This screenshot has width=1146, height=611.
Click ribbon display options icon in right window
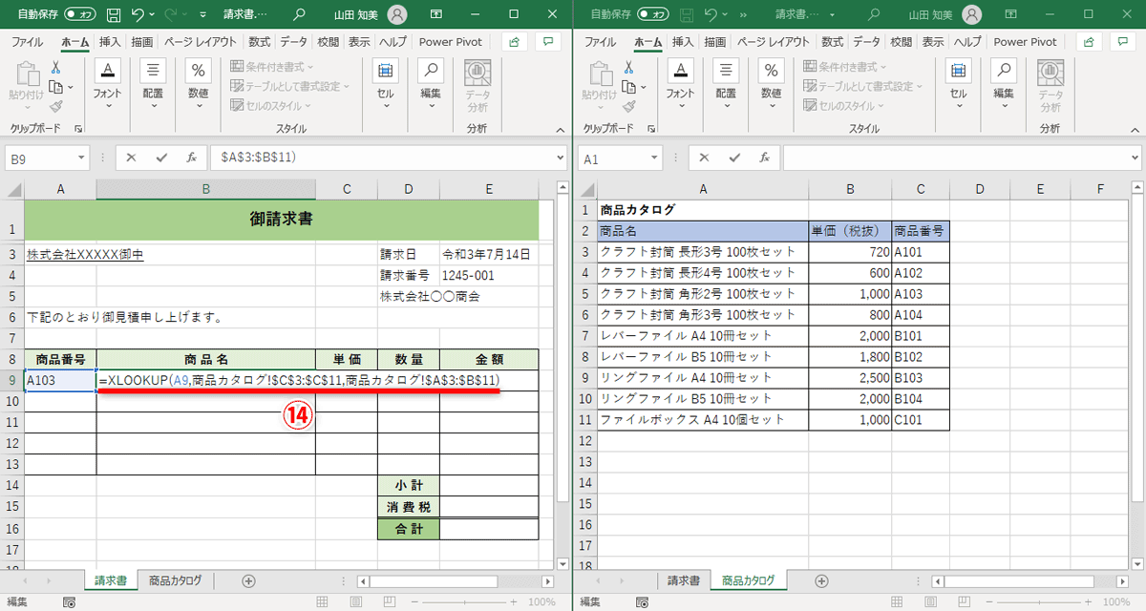pos(1009,14)
